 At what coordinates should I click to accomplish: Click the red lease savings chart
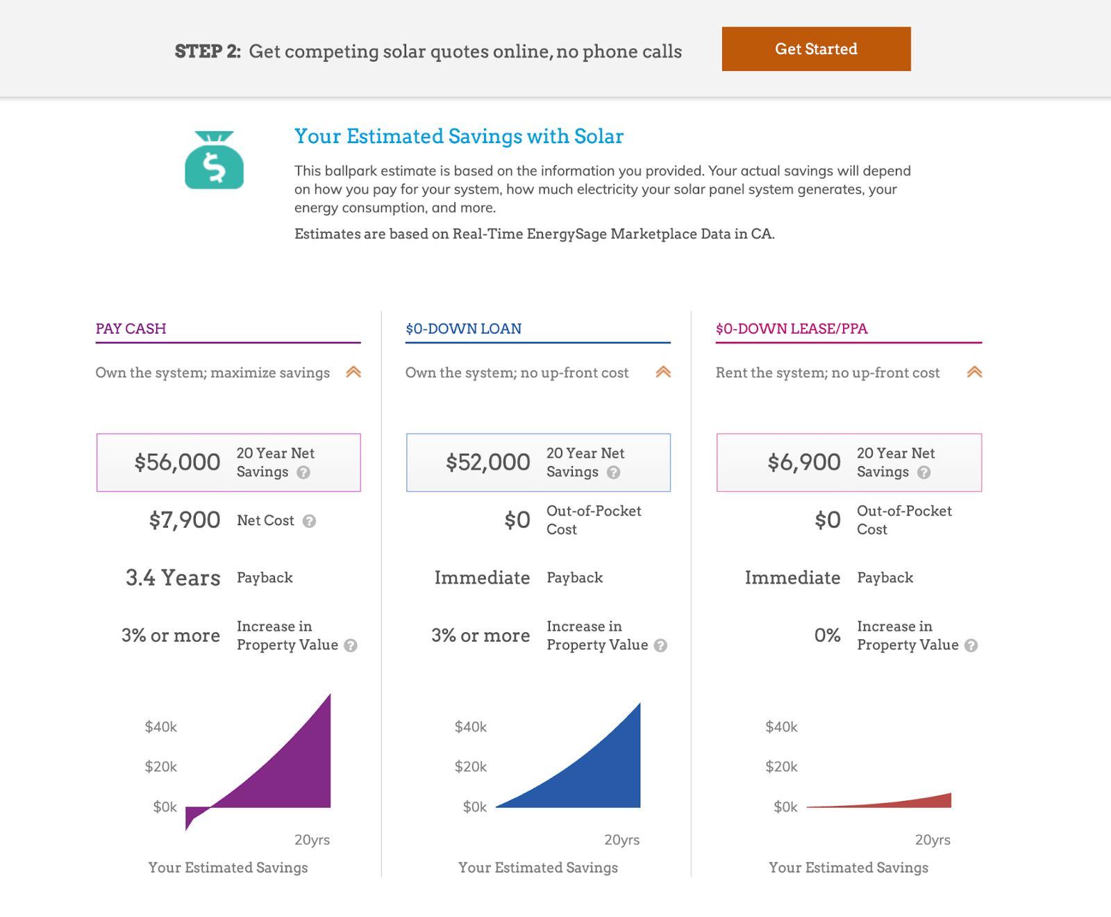pyautogui.click(x=924, y=802)
